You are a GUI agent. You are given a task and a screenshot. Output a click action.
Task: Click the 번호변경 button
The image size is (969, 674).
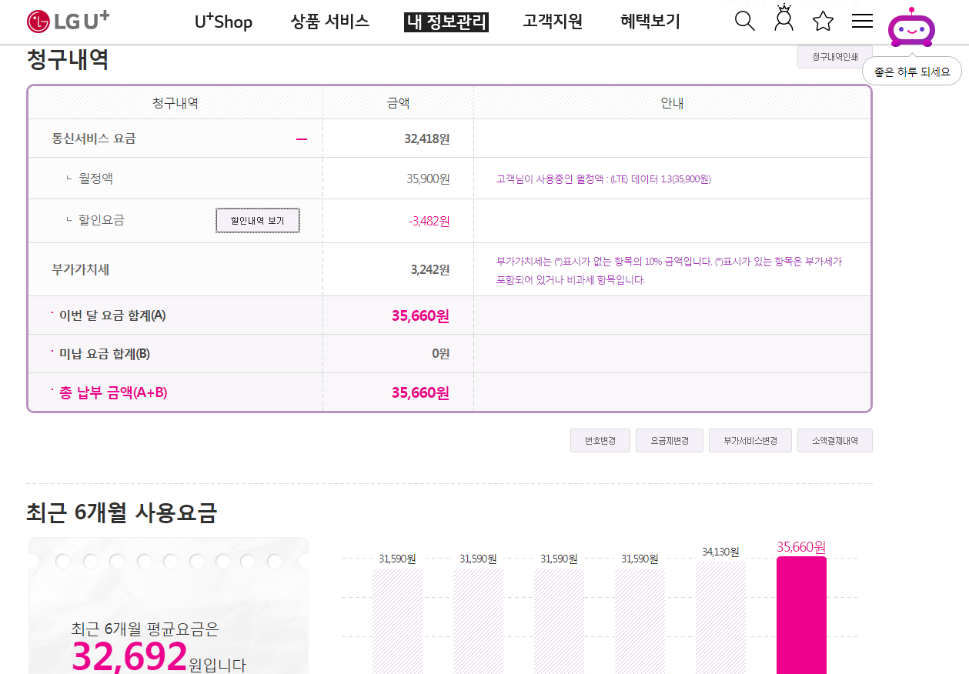point(600,441)
